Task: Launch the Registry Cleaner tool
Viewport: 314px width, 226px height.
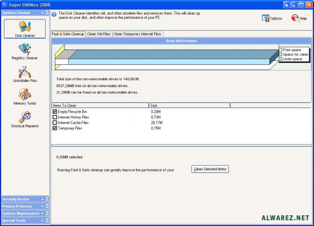Action: [x=25, y=51]
